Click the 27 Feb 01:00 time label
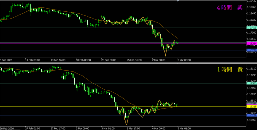 coord(33,128)
